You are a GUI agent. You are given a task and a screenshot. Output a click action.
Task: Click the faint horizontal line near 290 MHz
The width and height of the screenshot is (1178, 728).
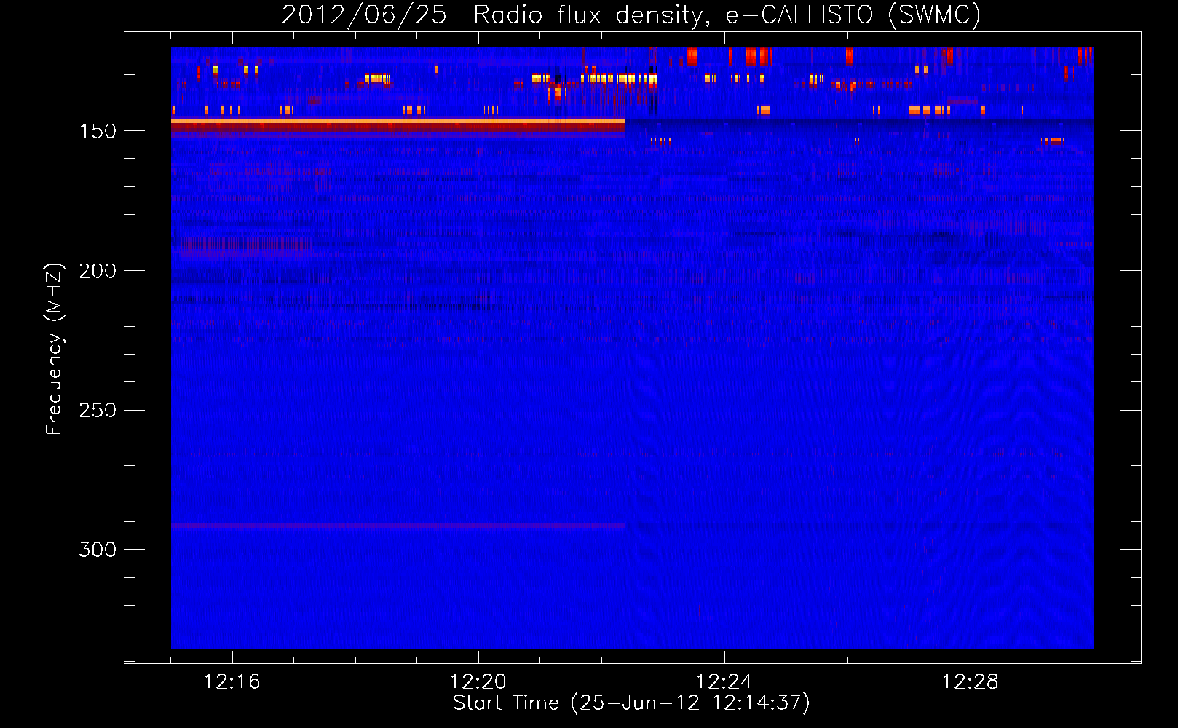tap(398, 526)
